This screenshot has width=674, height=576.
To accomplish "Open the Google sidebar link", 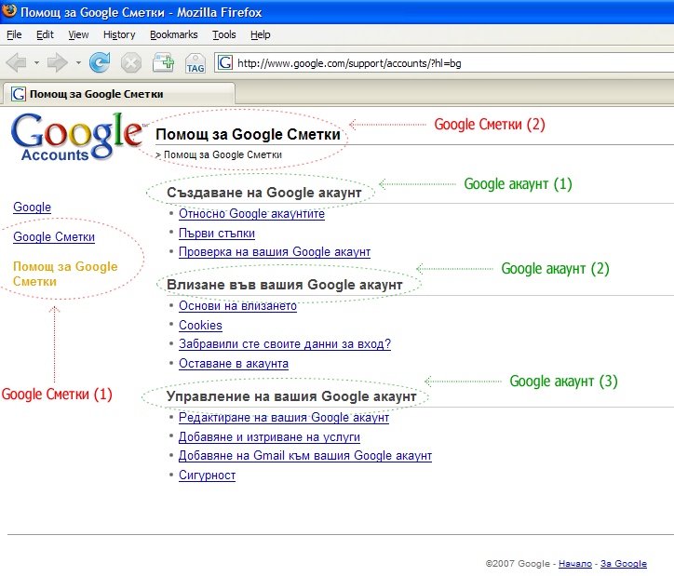I will point(32,207).
